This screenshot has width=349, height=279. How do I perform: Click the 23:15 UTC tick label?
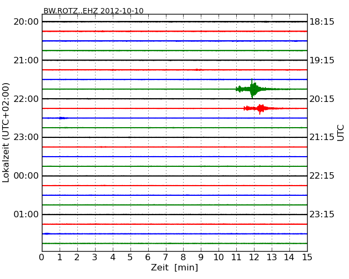click(x=322, y=214)
